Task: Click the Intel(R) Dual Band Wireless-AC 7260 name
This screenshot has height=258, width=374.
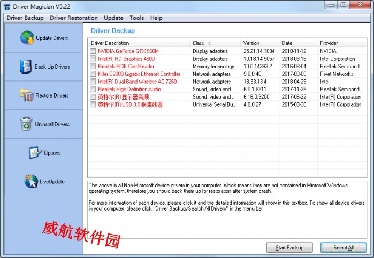Action: [x=137, y=82]
